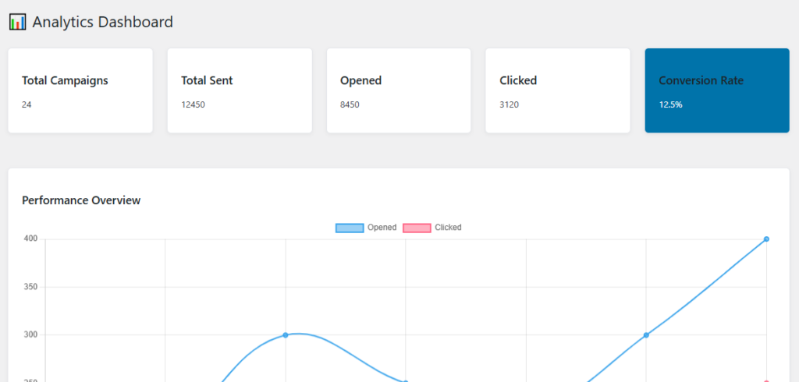Select the Opened data point at 400

[766, 239]
